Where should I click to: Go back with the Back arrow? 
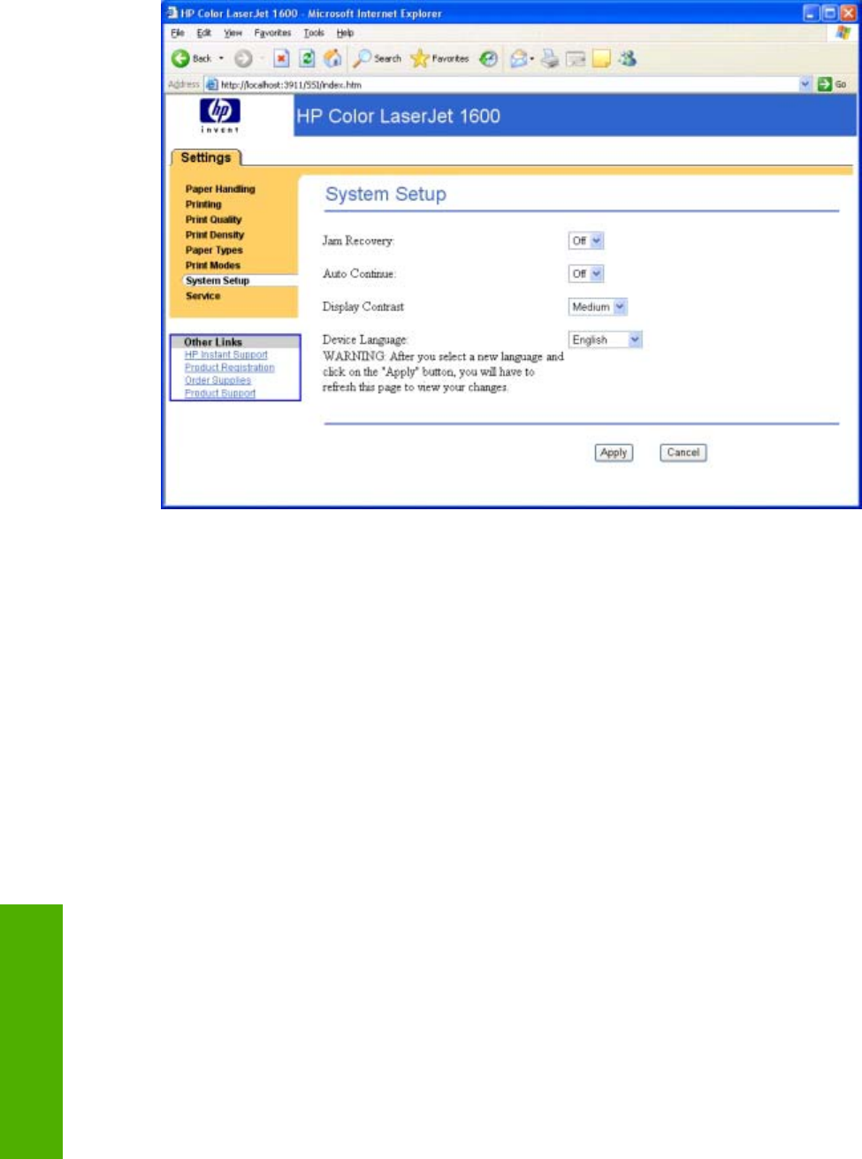click(x=181, y=58)
